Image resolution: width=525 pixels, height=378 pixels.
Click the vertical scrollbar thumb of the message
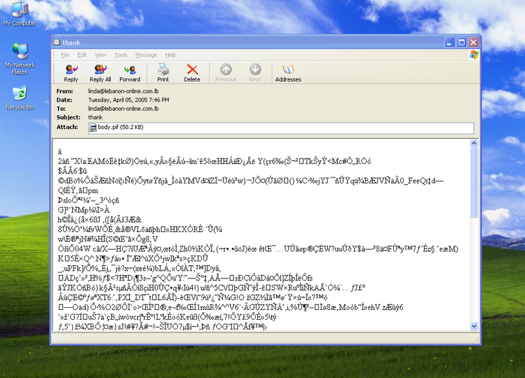[474, 183]
